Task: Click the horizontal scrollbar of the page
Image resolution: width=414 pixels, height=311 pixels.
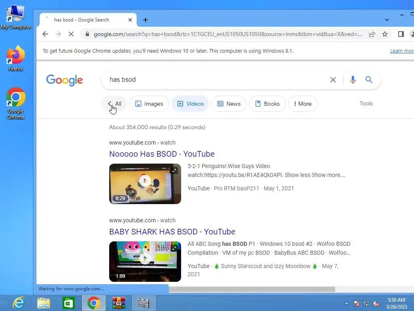Action: tap(252, 289)
